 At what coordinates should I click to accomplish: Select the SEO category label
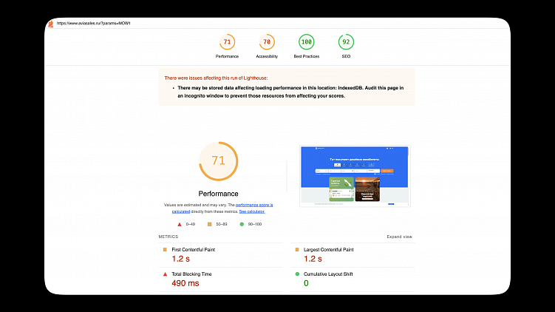[346, 56]
